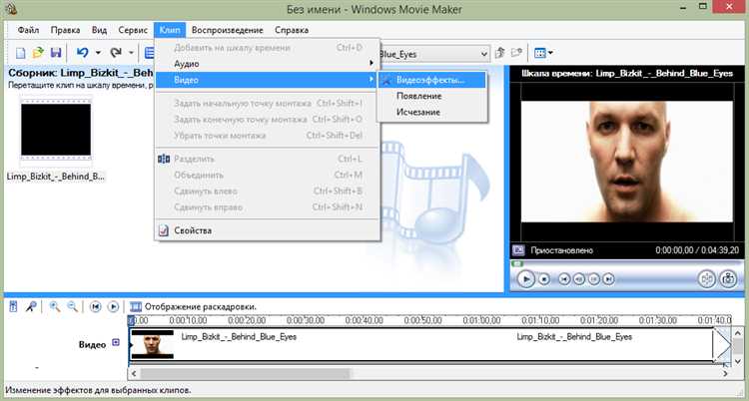
Task: Take a picture from the preview
Action: 728,278
